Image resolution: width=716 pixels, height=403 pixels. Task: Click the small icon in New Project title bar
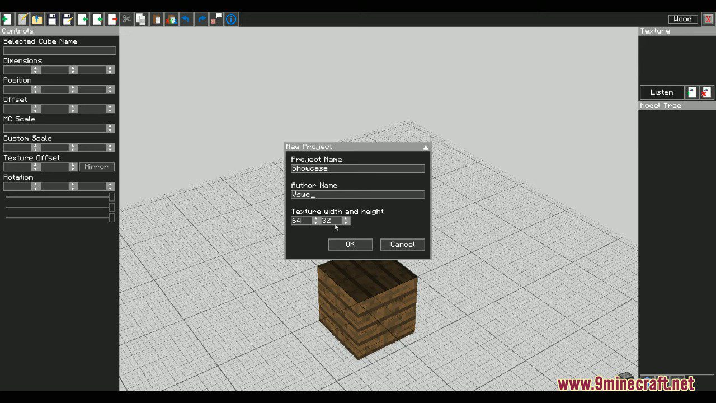(x=426, y=147)
